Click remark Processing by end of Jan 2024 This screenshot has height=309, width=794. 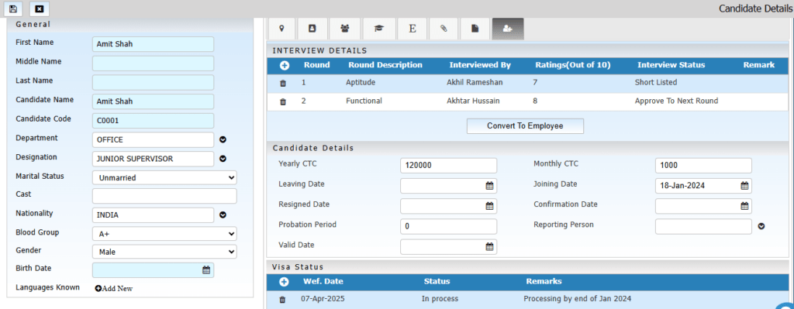pos(577,299)
